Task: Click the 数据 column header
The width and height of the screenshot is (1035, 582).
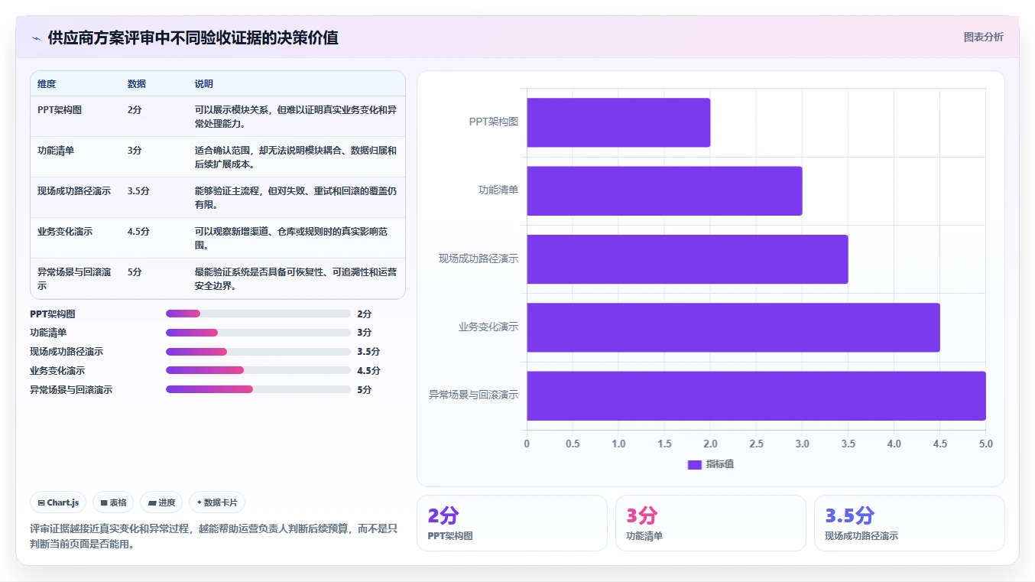Action: 137,84
